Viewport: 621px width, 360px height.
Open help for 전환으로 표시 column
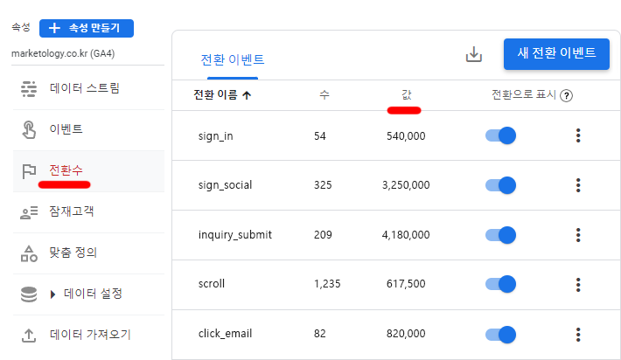pyautogui.click(x=567, y=96)
